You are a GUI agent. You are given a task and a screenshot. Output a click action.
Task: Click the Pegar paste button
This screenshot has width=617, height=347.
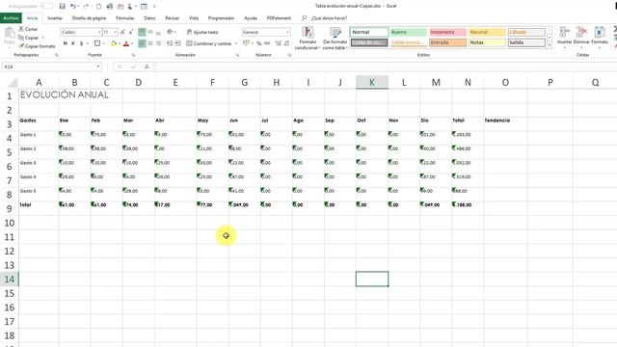point(9,37)
